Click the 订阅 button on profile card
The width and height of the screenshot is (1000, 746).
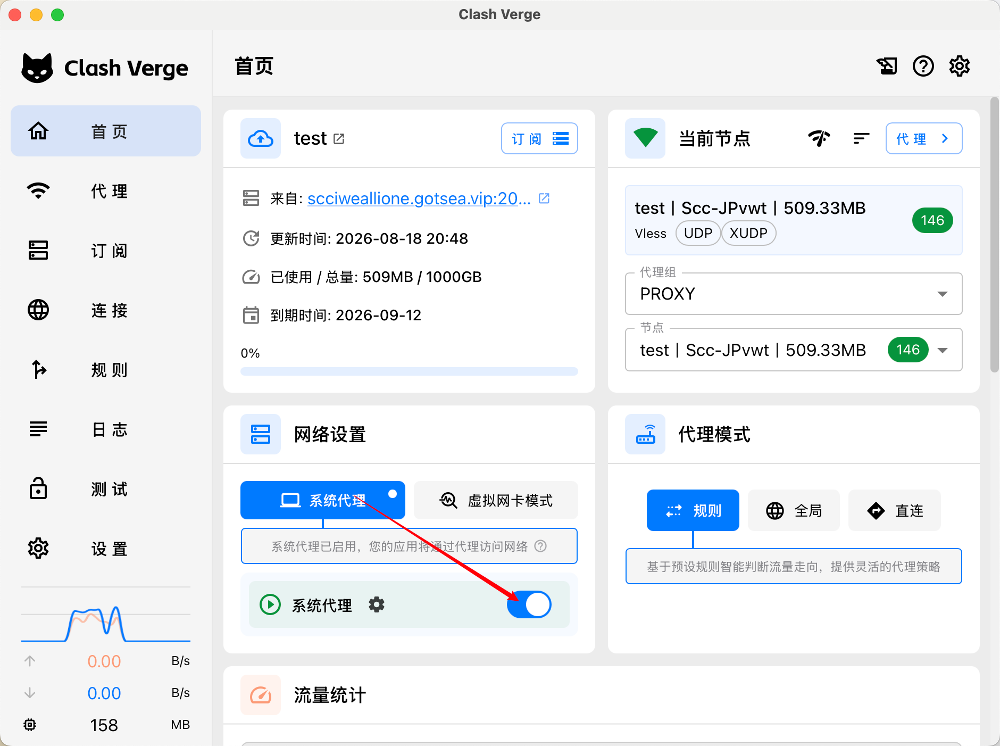539,138
